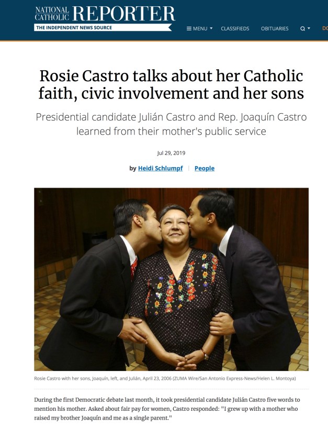Screen dimensions: 328x427
Task: Open the hamburger menu icon
Action: pyautogui.click(x=189, y=29)
